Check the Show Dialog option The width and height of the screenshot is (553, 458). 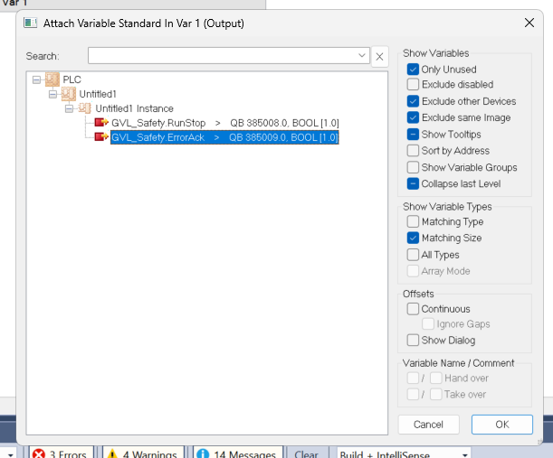tap(413, 340)
